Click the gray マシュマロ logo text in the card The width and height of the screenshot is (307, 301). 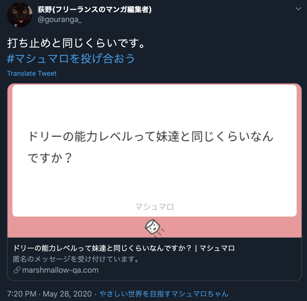(155, 207)
